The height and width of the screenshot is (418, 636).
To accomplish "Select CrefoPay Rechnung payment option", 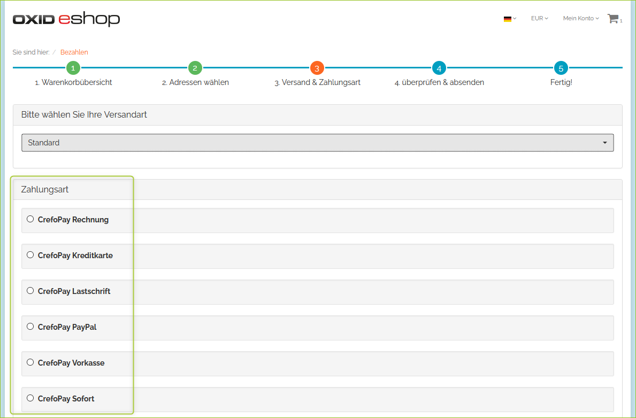I will pos(30,219).
